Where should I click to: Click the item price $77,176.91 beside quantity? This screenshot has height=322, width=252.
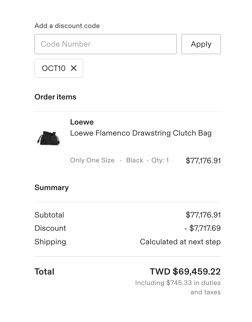pos(203,161)
